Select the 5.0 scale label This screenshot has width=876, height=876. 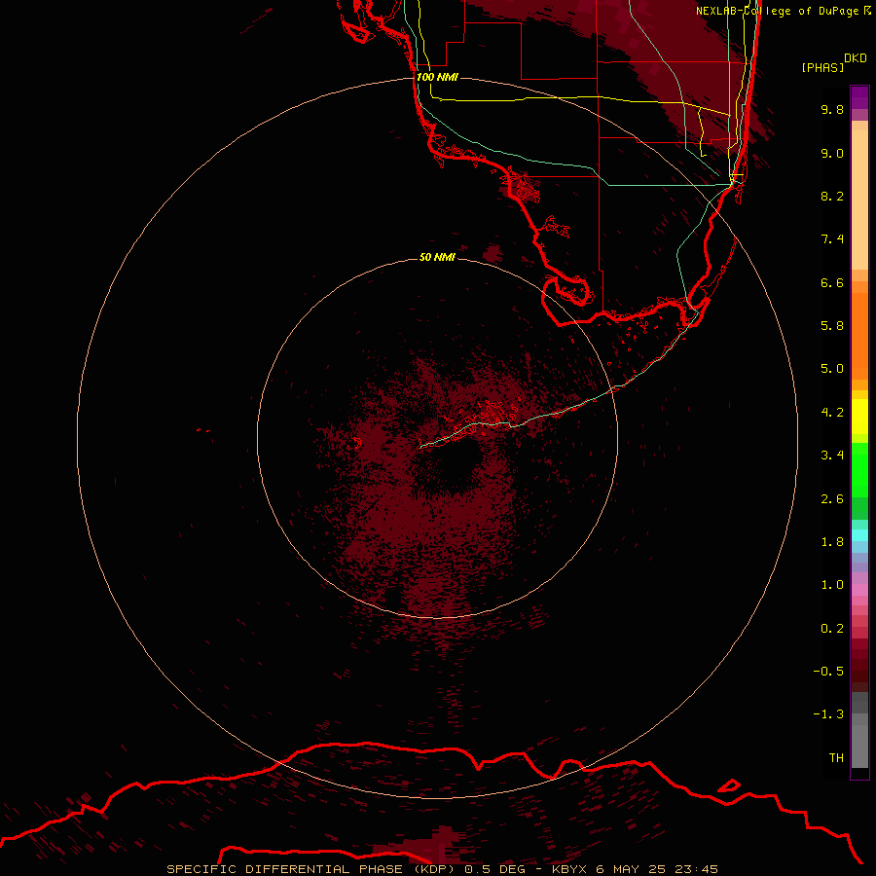pos(832,369)
